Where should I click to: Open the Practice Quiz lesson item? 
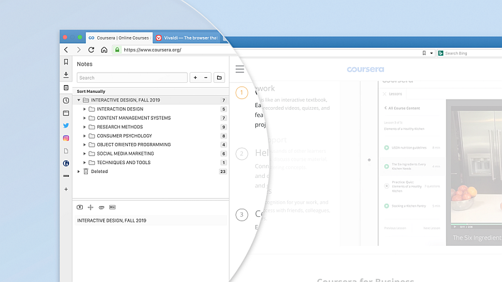pyautogui.click(x=412, y=186)
